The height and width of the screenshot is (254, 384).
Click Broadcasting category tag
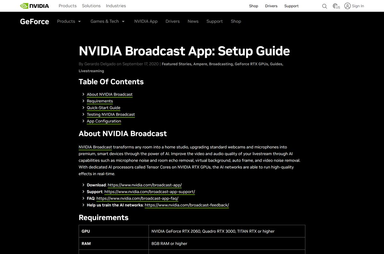[221, 64]
